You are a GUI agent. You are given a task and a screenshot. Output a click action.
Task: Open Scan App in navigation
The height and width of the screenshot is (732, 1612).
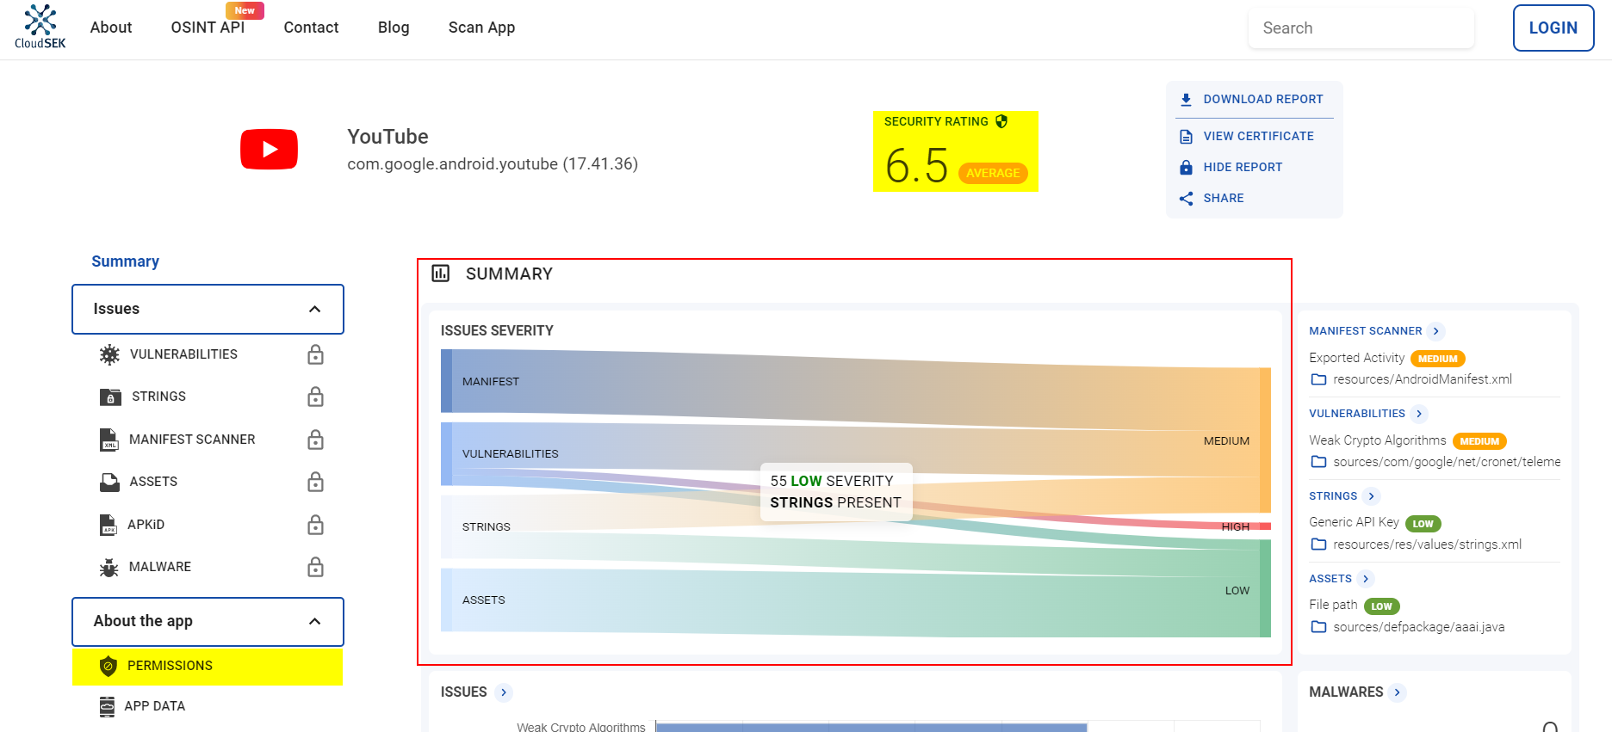pyautogui.click(x=481, y=28)
